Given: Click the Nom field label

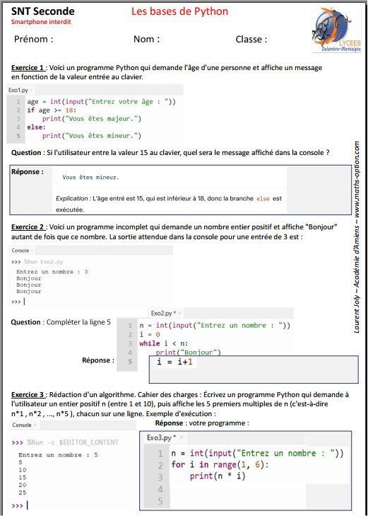Looking at the screenshot, I should click(146, 39).
